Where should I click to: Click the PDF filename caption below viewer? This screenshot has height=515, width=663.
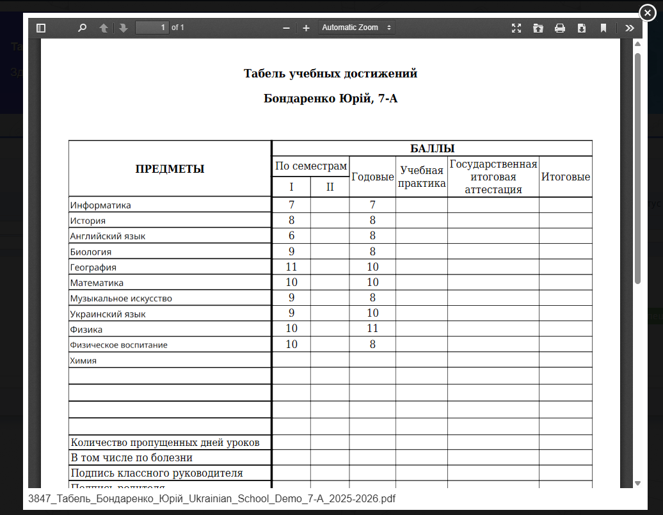(x=212, y=498)
